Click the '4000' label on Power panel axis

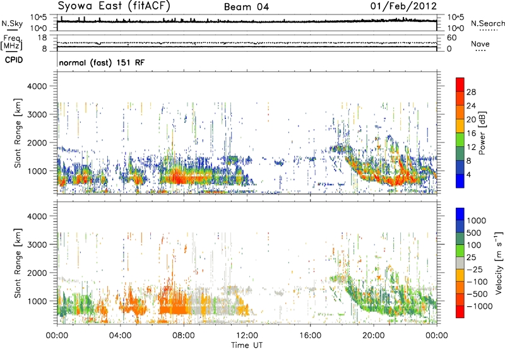click(37, 86)
